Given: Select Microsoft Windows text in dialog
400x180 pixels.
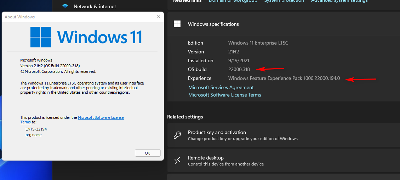Looking at the screenshot, I should tap(36, 60).
